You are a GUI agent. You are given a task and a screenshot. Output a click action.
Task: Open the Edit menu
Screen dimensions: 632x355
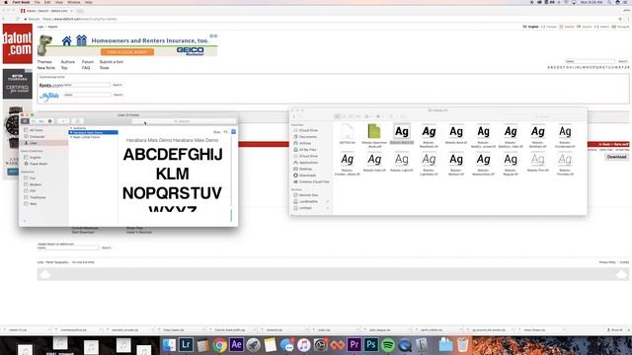pos(47,2)
